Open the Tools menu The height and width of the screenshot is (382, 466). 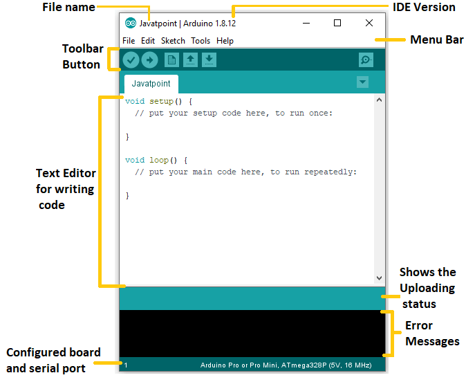point(201,40)
